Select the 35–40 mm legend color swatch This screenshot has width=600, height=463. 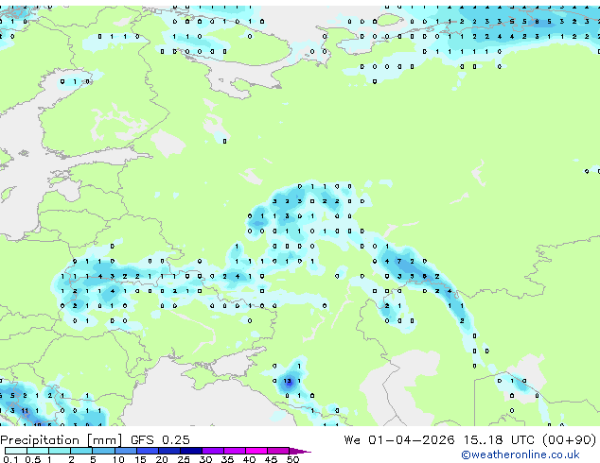(235, 451)
